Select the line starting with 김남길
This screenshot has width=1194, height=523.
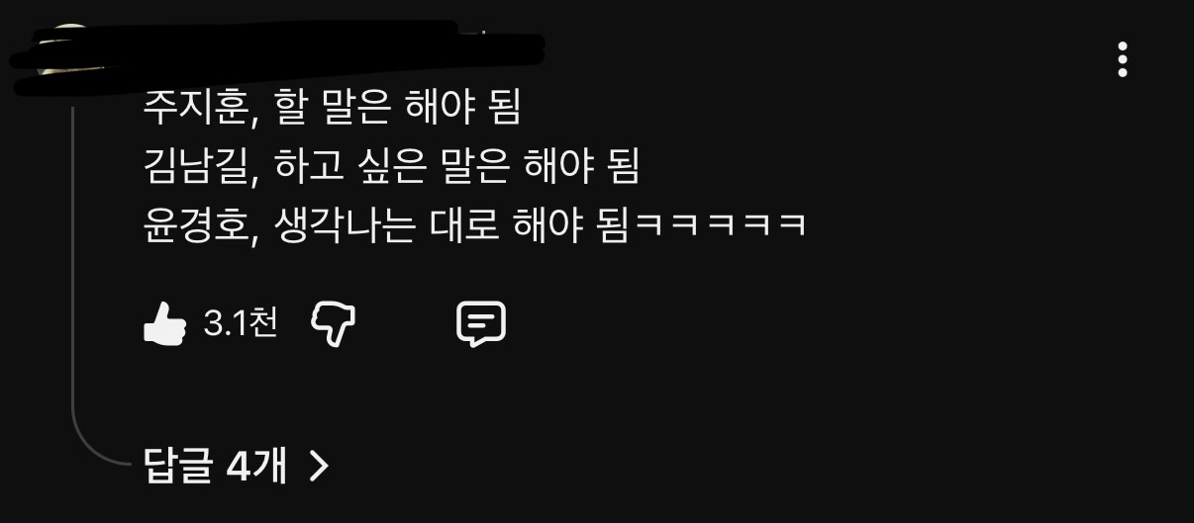391,167
